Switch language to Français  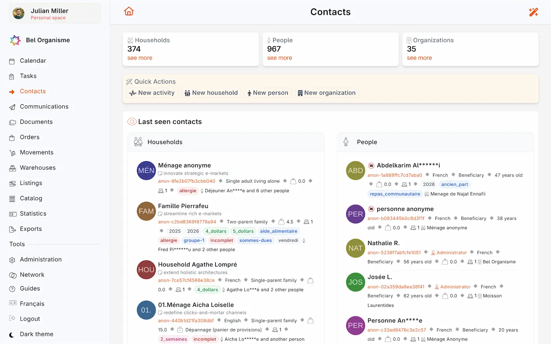[32, 303]
